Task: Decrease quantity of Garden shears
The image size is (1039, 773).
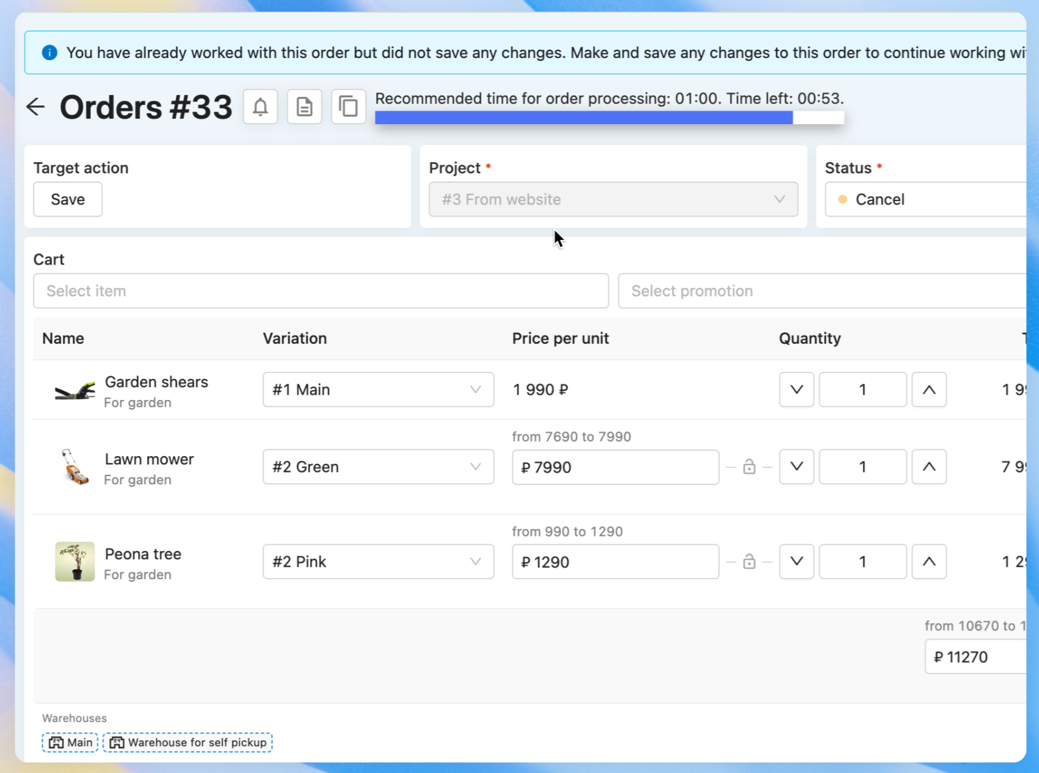Action: (797, 389)
